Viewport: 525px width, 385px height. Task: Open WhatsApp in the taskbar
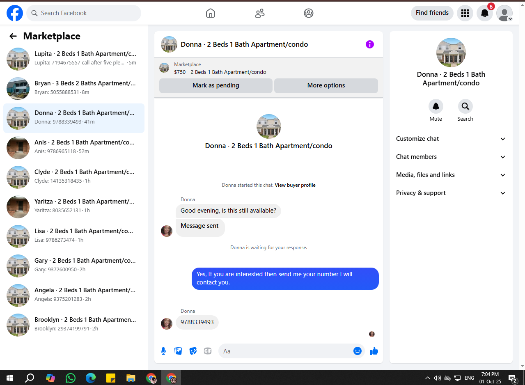click(x=71, y=378)
